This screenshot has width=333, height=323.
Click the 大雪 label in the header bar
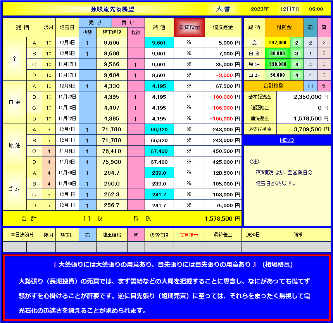pos(223,9)
